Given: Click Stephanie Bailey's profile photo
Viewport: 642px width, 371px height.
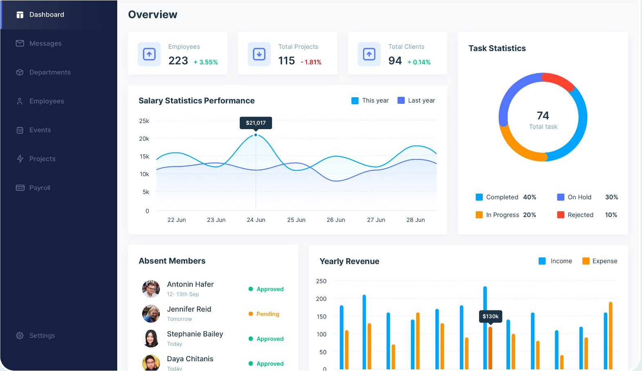Looking at the screenshot, I should [x=151, y=339].
